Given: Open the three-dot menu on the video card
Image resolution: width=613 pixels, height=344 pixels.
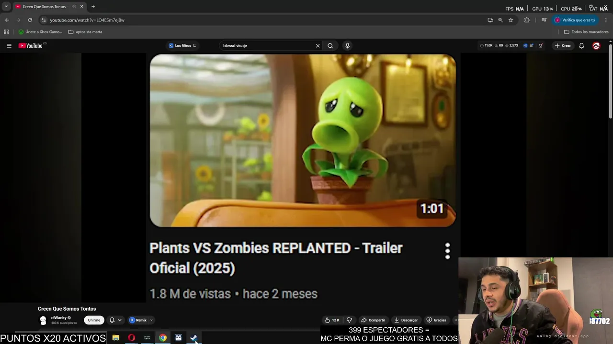Looking at the screenshot, I should coord(447,251).
